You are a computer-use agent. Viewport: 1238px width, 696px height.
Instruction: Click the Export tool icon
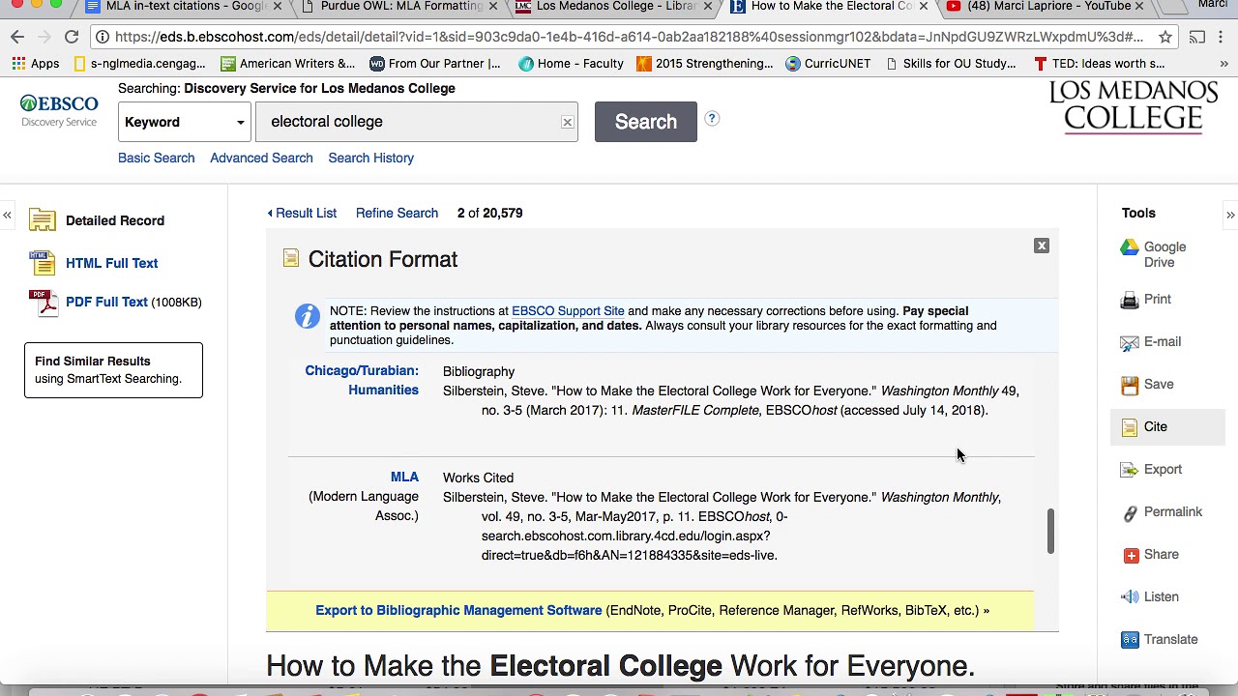(1130, 470)
